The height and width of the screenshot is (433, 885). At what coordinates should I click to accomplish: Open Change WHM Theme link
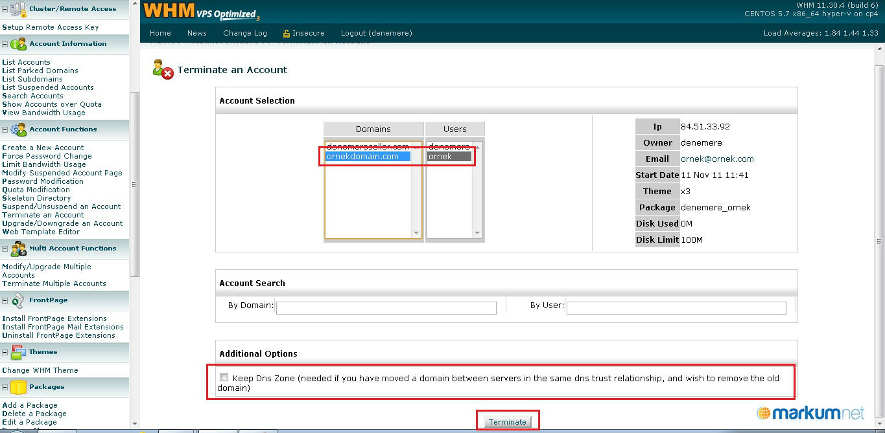point(40,370)
